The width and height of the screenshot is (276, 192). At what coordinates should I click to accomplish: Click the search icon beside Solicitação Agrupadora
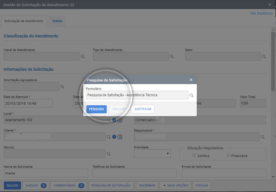(x=62, y=87)
